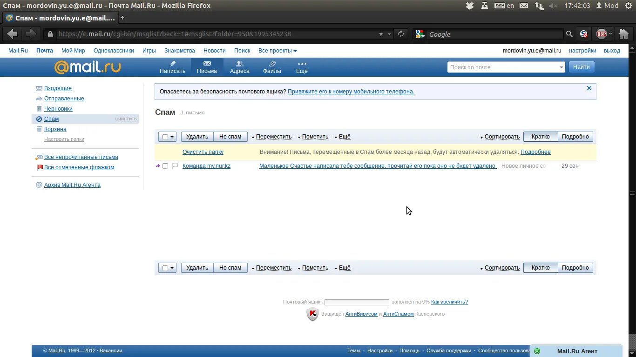Image resolution: width=636 pixels, height=357 pixels.
Task: Click the lock icon in the address bar
Action: [x=50, y=34]
